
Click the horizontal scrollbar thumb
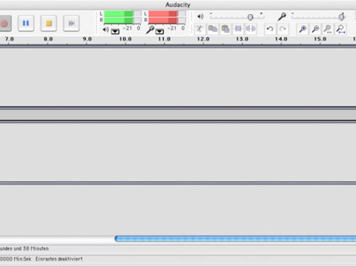[235, 239]
